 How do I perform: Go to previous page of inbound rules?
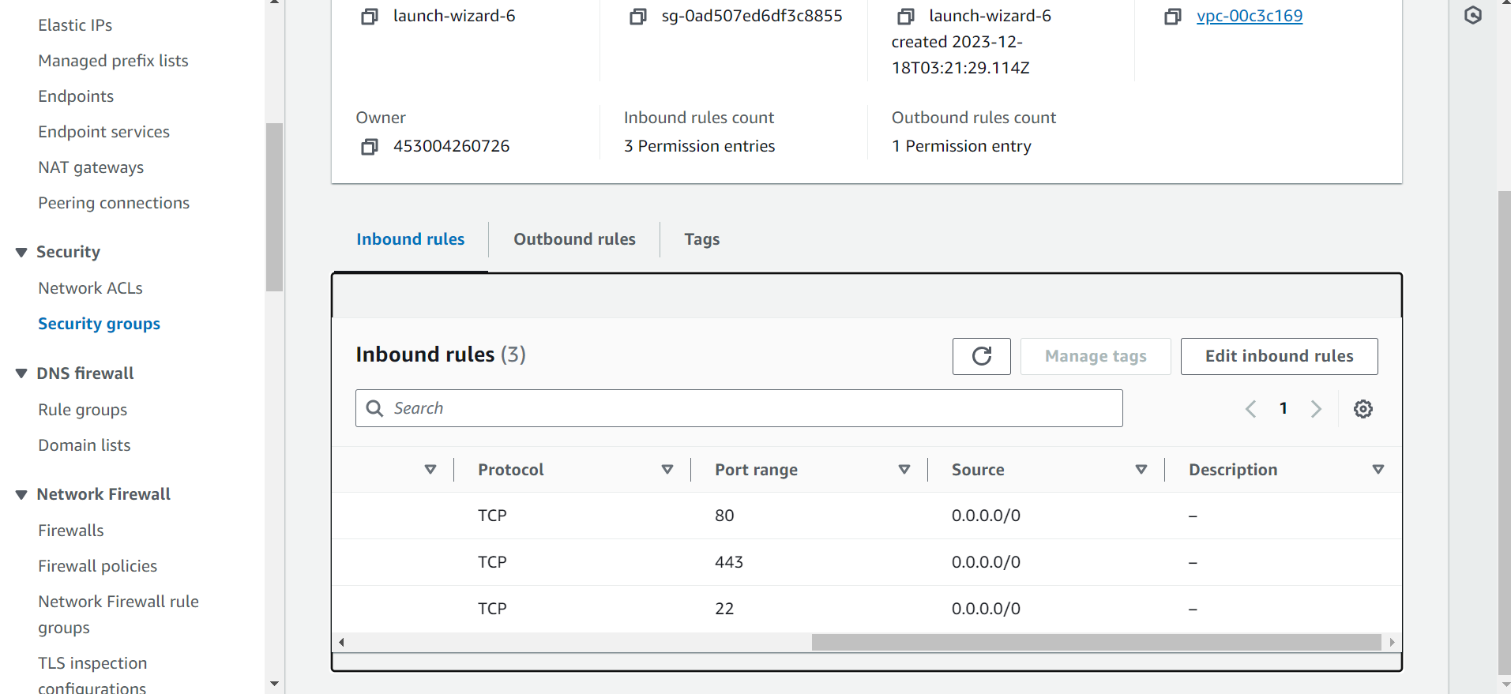coord(1250,409)
